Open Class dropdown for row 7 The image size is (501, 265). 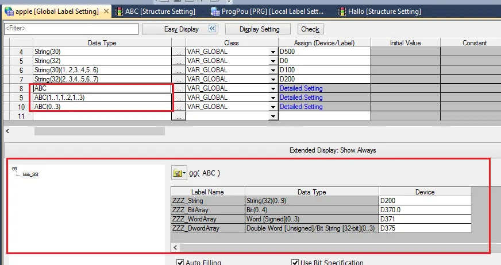click(273, 79)
